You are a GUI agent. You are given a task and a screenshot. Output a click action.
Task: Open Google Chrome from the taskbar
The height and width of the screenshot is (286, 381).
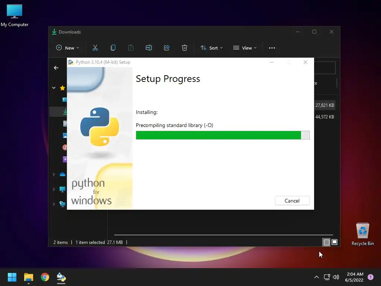[45, 277]
